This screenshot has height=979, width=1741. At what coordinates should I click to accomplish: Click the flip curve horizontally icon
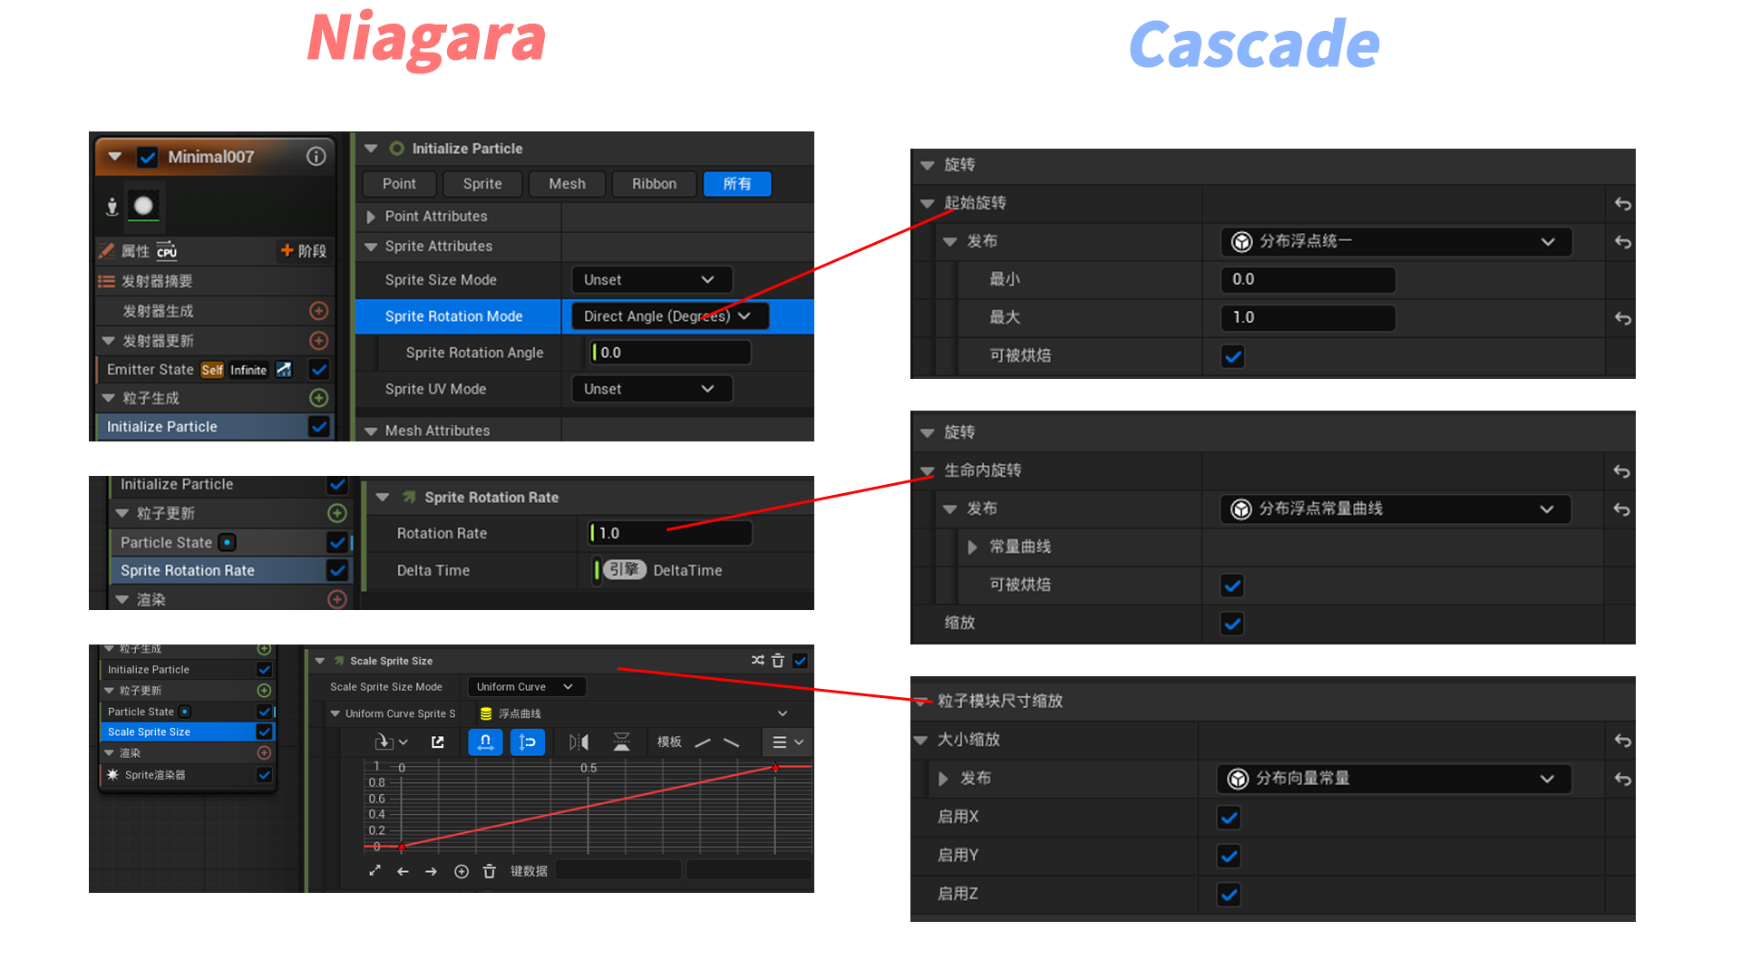coord(579,742)
